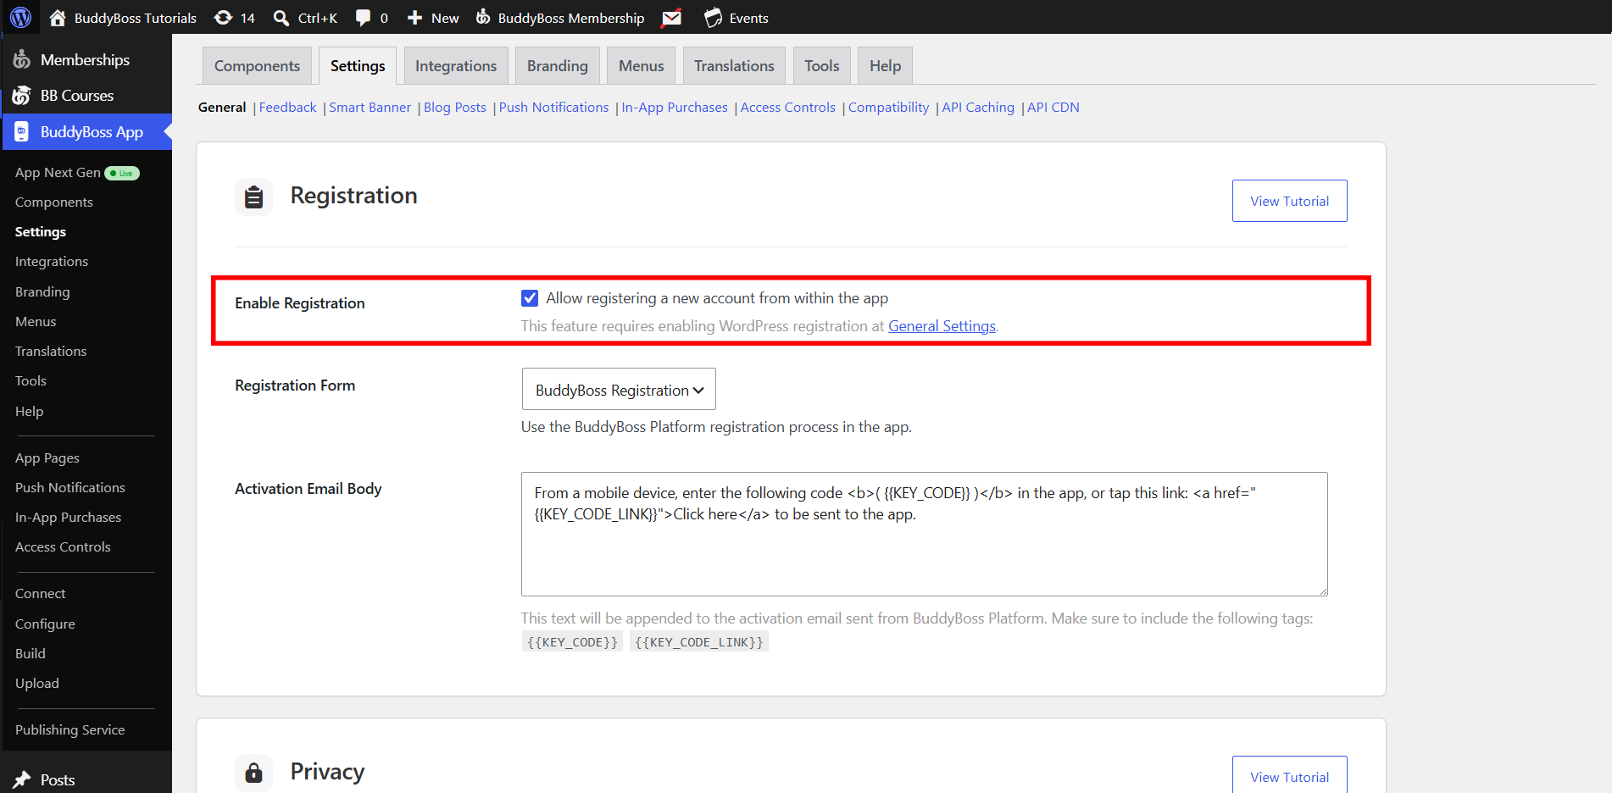Open the Help tab
Screen dimensions: 1612x793
point(885,66)
